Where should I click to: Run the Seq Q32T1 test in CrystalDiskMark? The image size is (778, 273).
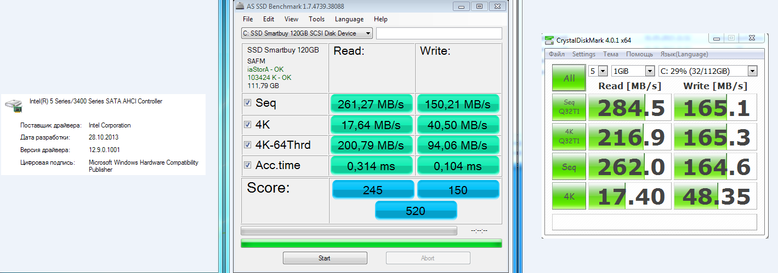coord(569,107)
